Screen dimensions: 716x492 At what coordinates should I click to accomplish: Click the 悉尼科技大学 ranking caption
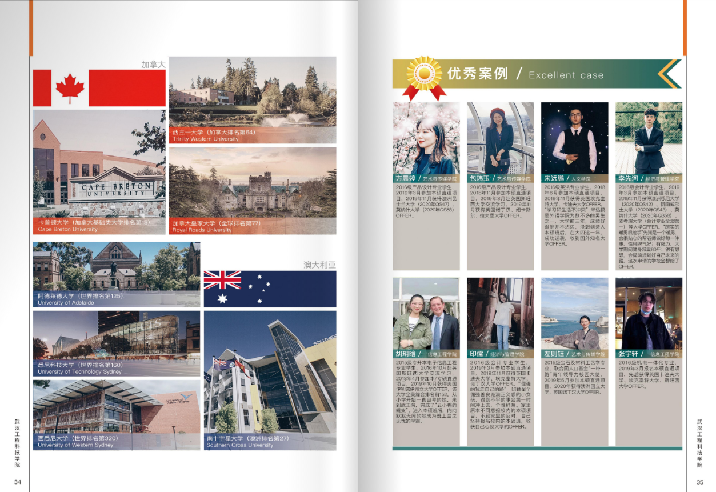coord(80,365)
